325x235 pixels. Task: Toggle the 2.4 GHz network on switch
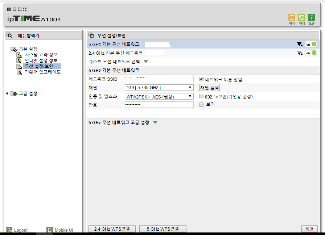point(311,53)
